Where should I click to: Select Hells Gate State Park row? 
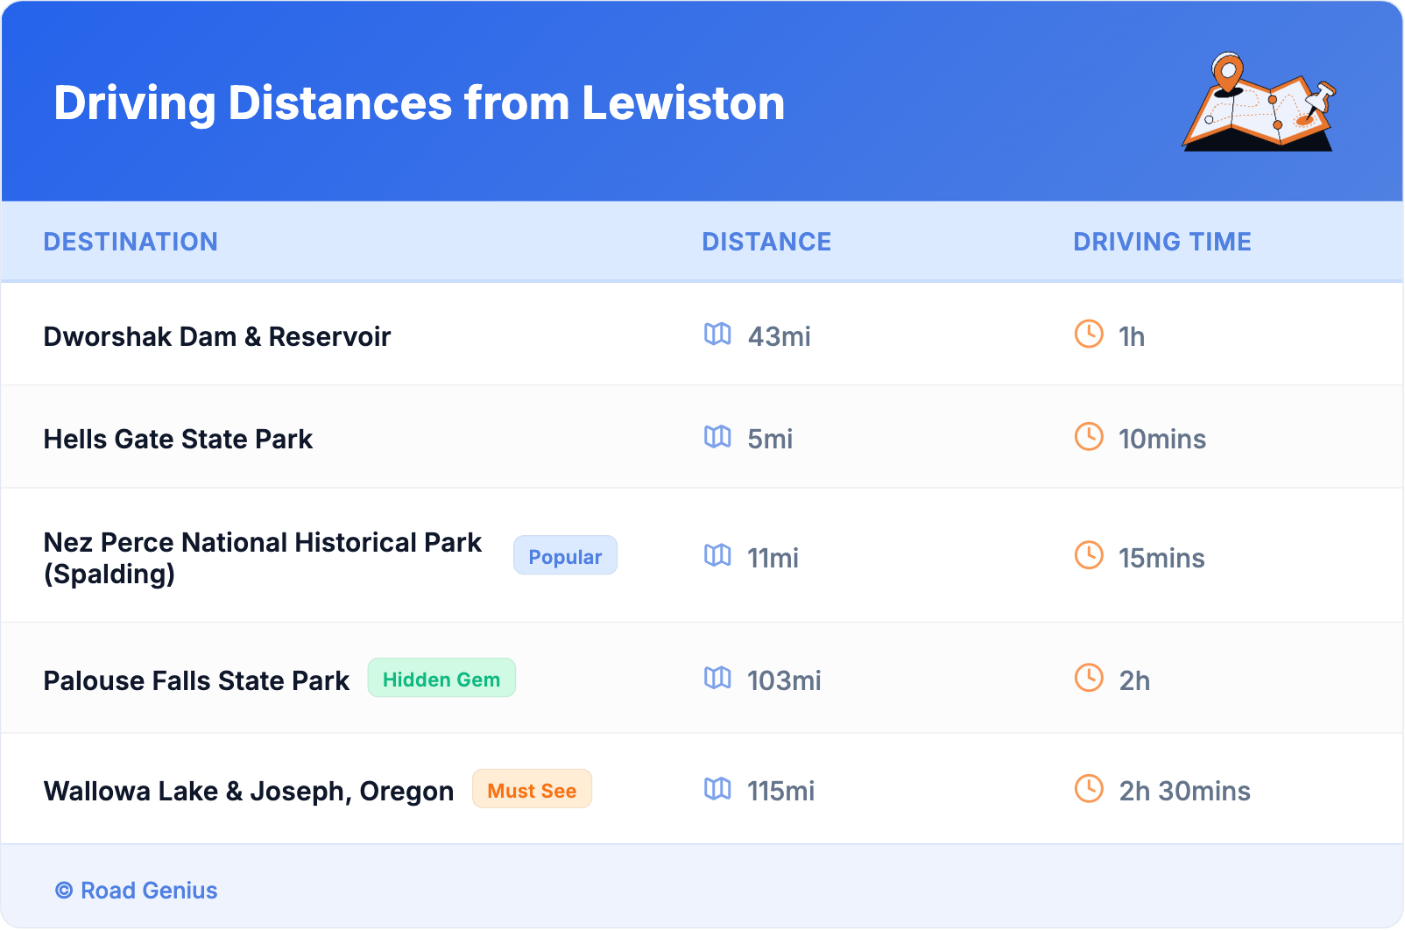[x=178, y=439]
